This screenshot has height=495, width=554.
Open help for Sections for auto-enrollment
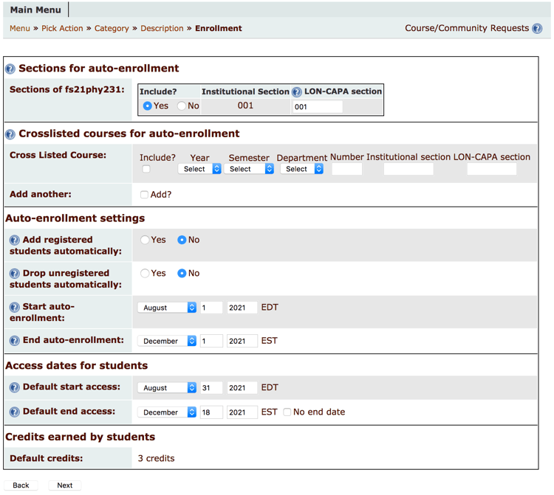click(x=10, y=69)
